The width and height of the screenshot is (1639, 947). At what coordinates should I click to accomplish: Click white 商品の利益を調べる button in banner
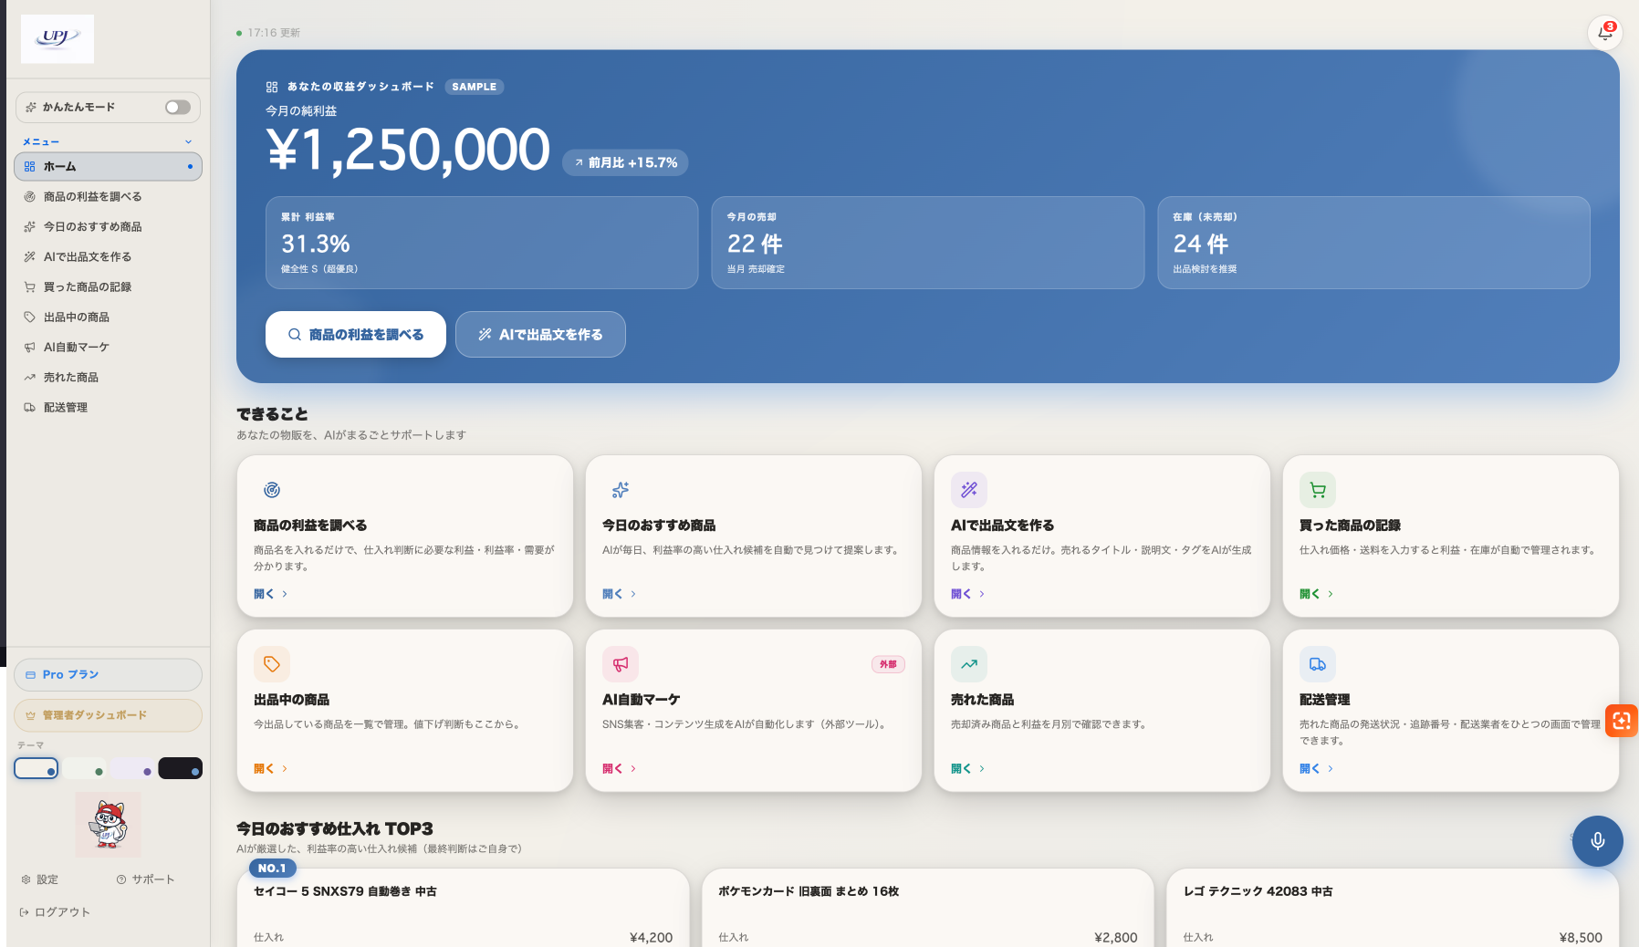[356, 335]
